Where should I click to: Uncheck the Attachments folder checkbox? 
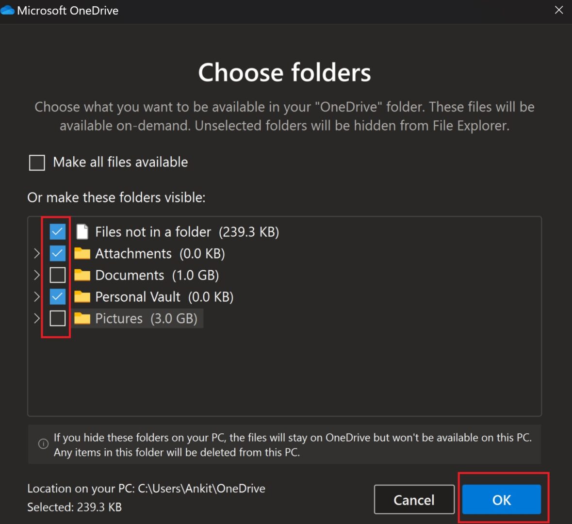[x=57, y=253]
